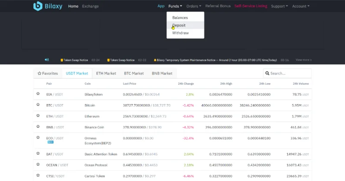Switch to the BTC Market tab
345x181 pixels.
pos(134,73)
